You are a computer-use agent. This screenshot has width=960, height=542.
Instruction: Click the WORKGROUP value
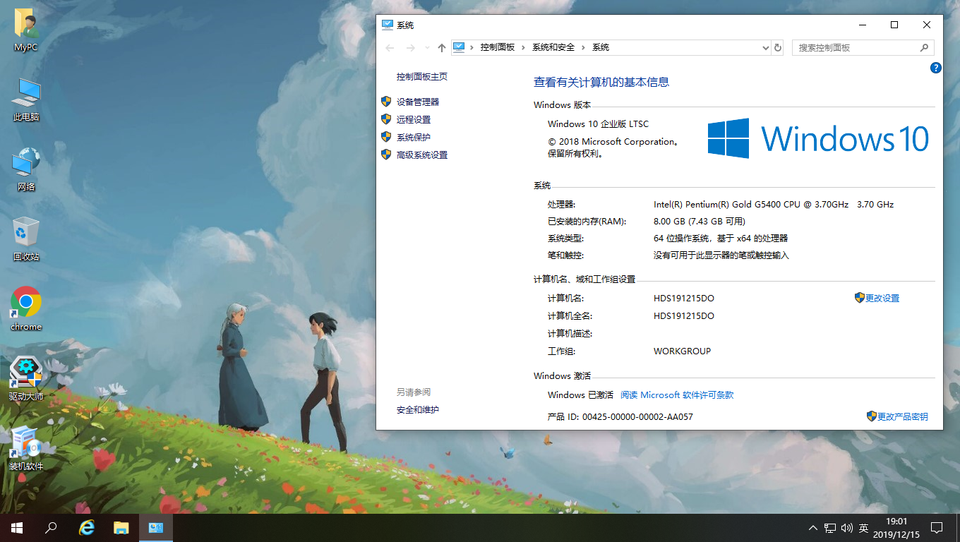pyautogui.click(x=683, y=351)
